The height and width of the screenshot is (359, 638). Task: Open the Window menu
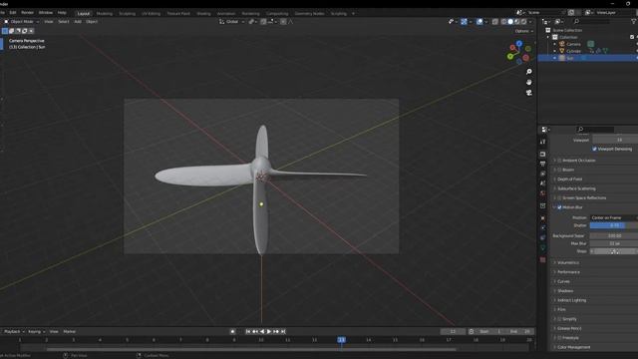click(x=46, y=13)
